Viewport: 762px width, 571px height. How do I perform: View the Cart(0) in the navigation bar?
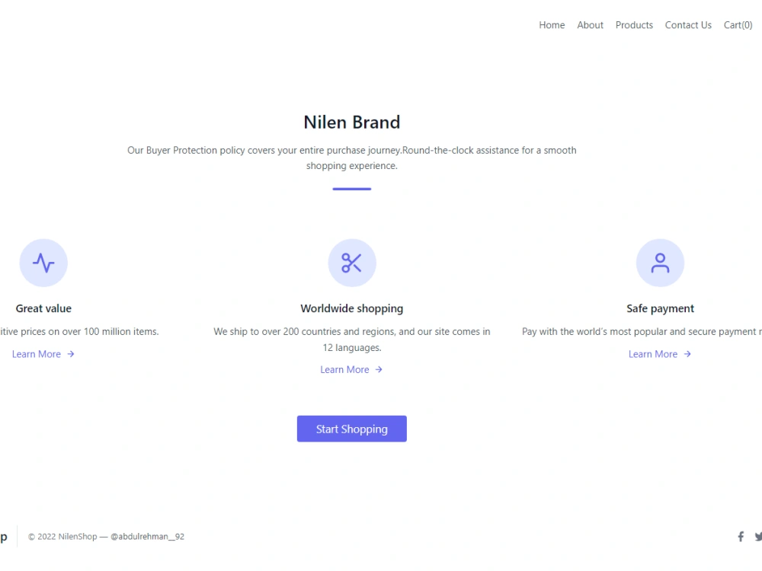tap(738, 25)
